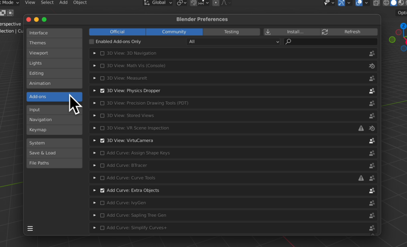This screenshot has height=247, width=407.
Task: Click the Install... button
Action: (x=292, y=32)
